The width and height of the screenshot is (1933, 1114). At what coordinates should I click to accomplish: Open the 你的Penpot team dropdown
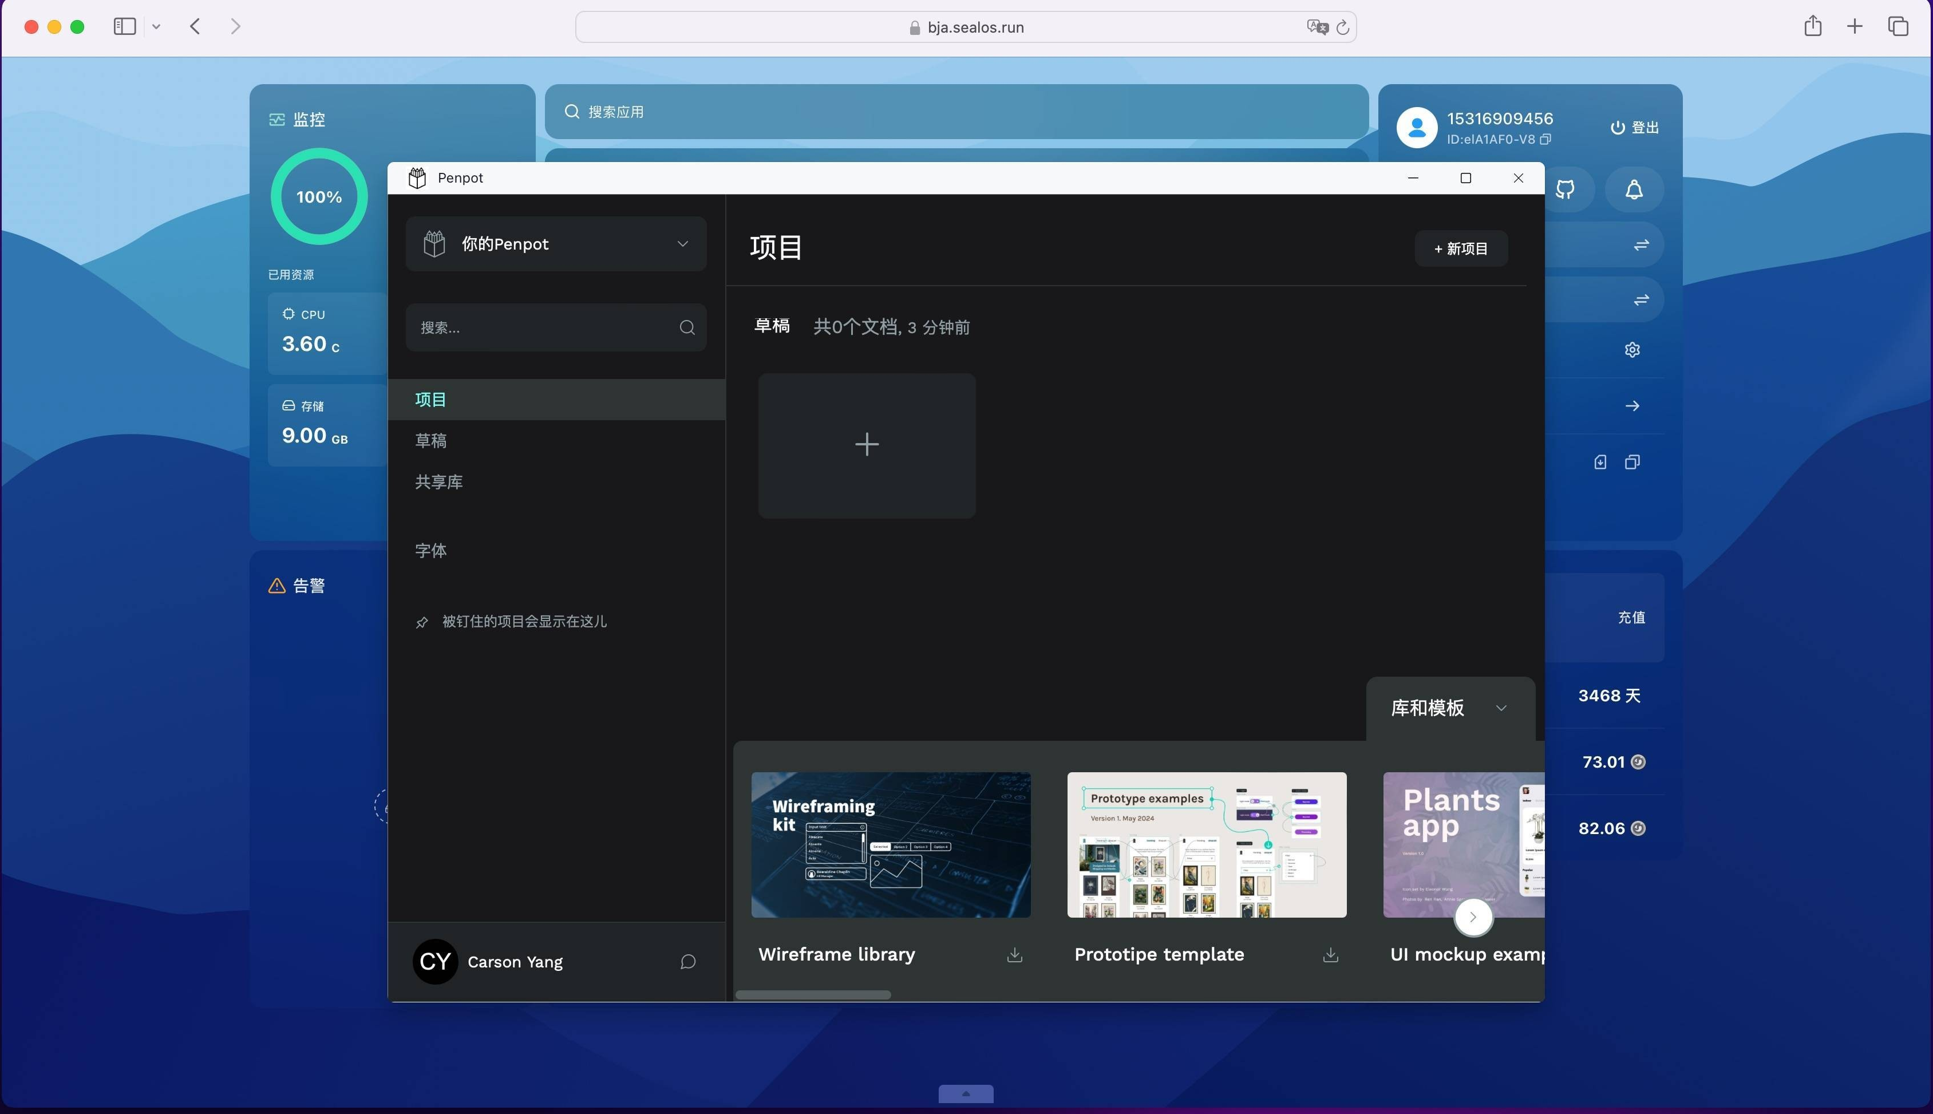pos(556,244)
